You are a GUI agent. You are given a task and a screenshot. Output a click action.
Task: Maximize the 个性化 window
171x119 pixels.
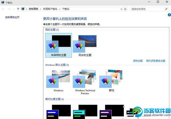point(158,2)
